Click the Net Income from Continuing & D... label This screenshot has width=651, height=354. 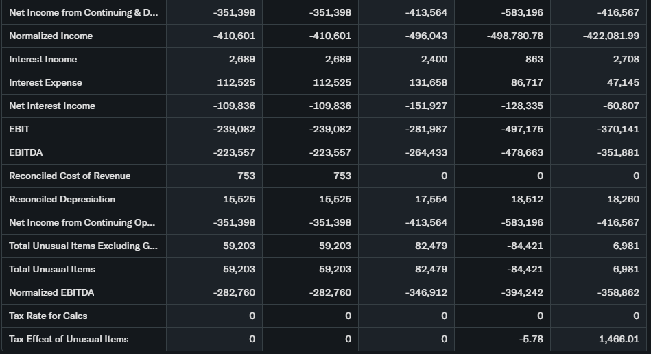tap(82, 12)
